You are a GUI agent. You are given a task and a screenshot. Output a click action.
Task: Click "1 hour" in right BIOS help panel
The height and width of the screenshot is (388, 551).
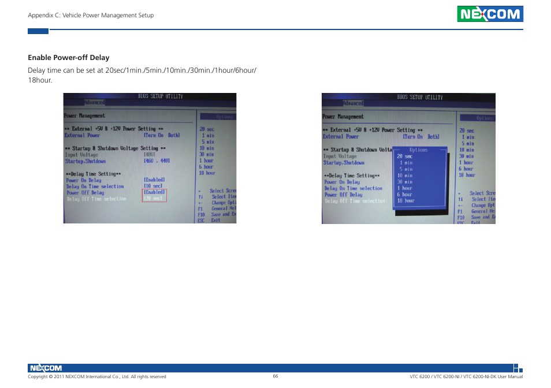click(x=466, y=163)
